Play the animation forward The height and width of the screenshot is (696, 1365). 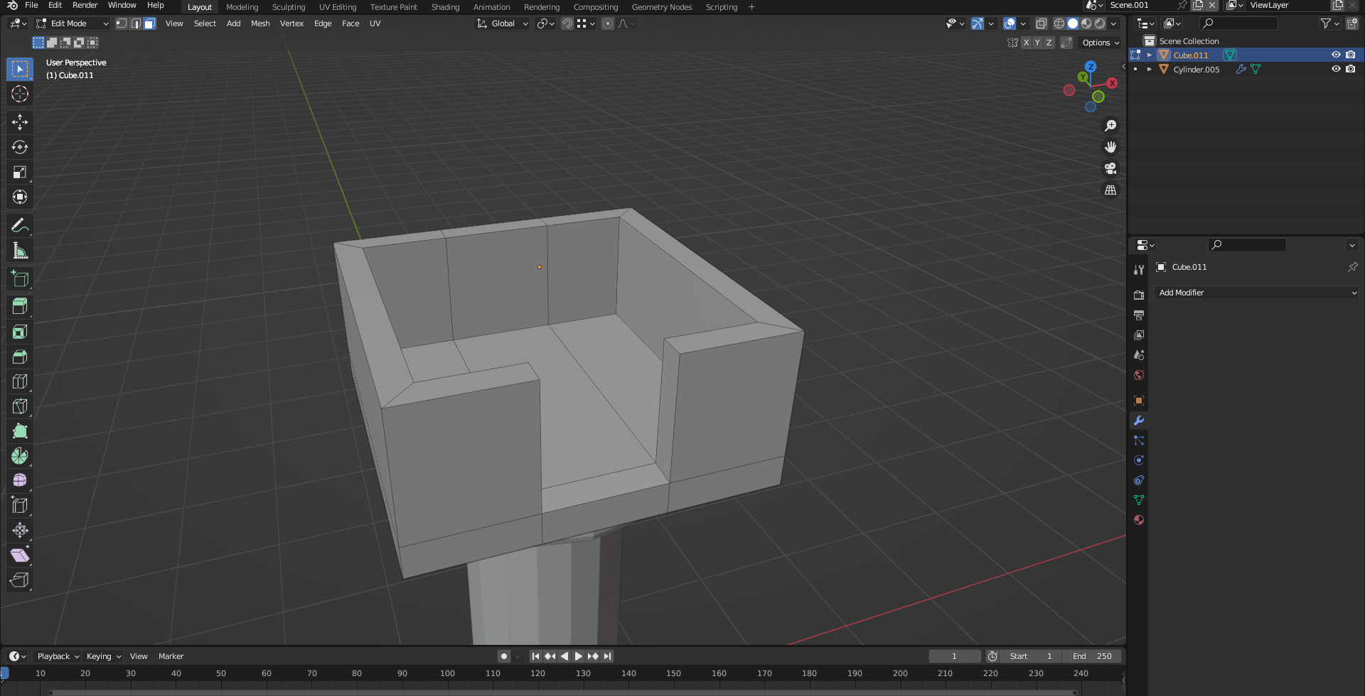click(579, 656)
